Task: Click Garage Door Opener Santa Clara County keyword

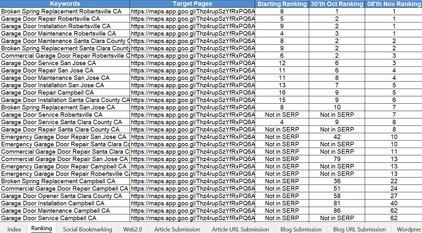Action: (x=65, y=196)
